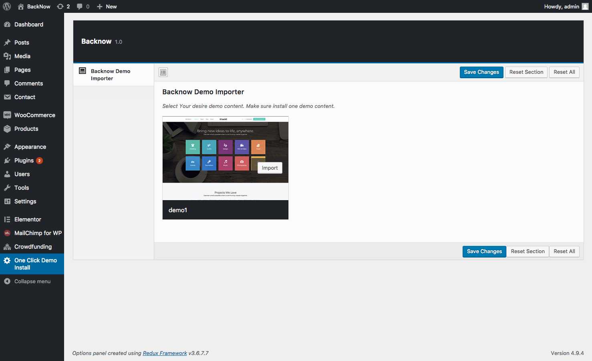Click the Import button on demo1
The width and height of the screenshot is (592, 361).
270,168
